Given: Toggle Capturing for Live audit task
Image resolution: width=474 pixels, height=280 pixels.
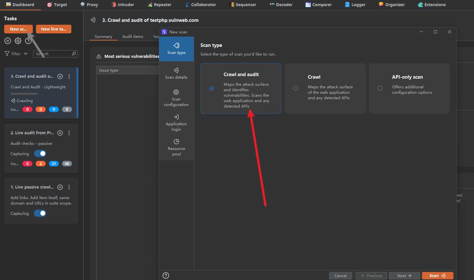Looking at the screenshot, I should coord(40,153).
